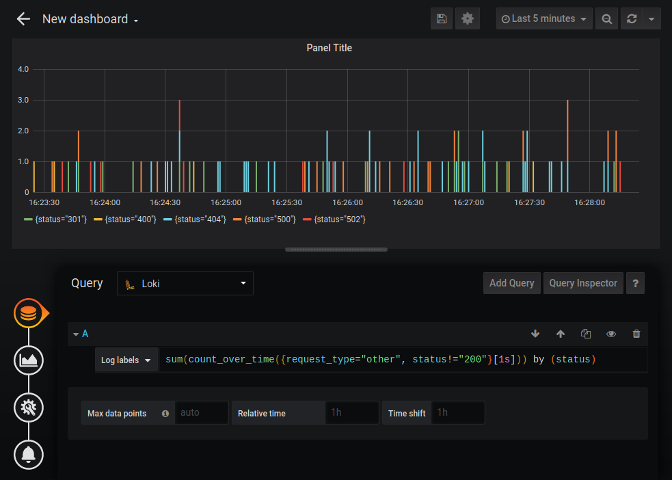The height and width of the screenshot is (480, 672).
Task: Delete query A with the trash icon
Action: pos(636,334)
